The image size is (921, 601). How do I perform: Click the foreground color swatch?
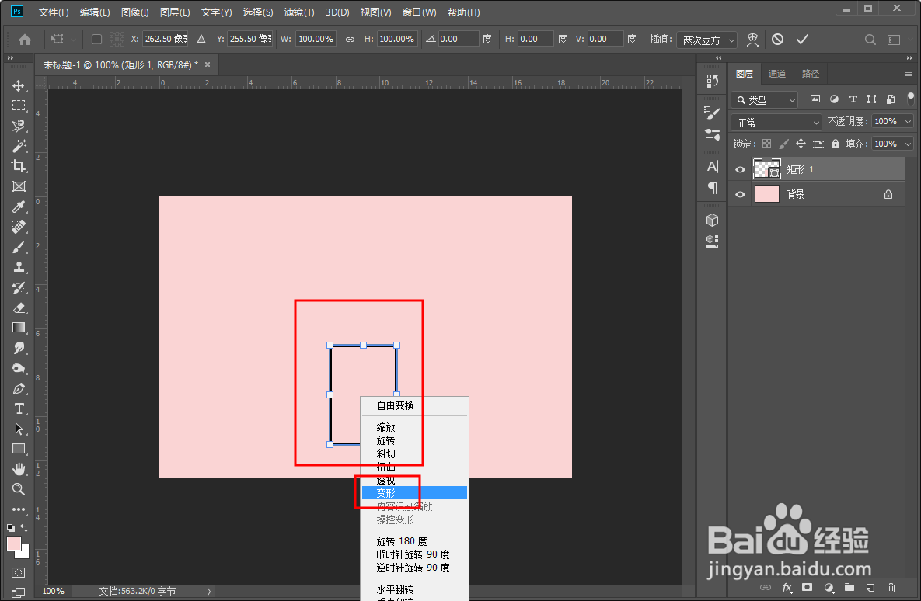(x=13, y=544)
